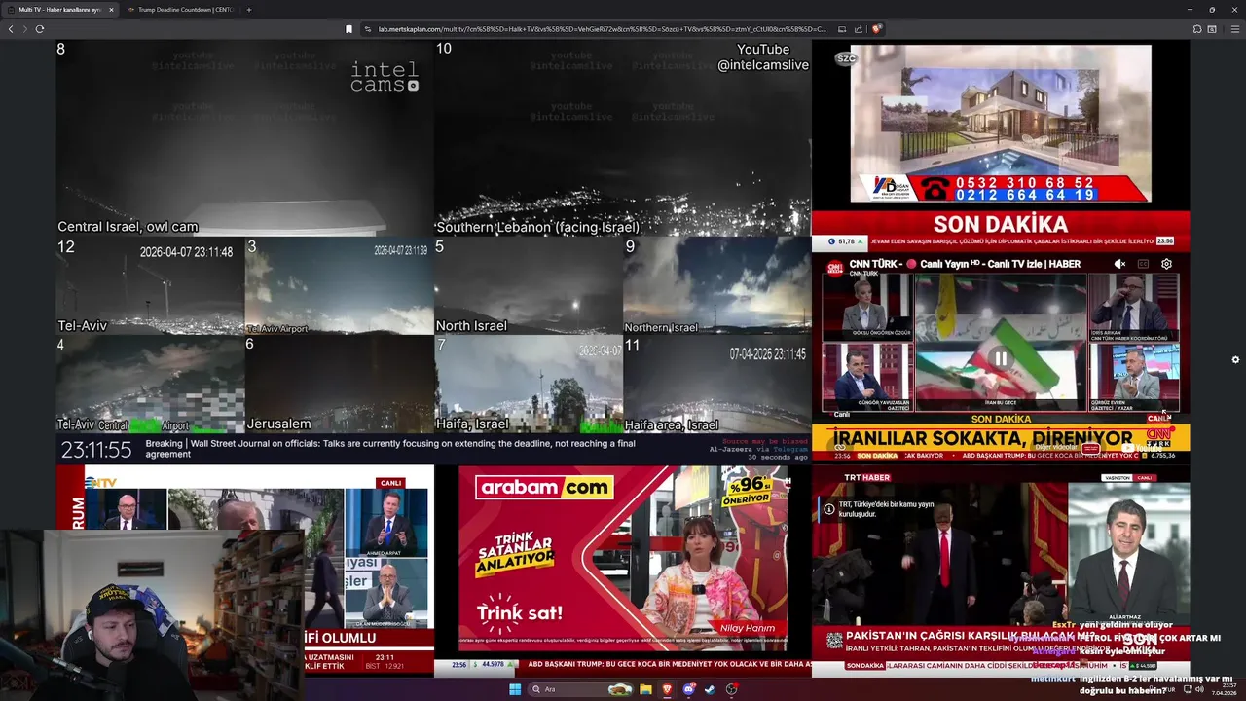Image resolution: width=1246 pixels, height=701 pixels.
Task: Open OBS Studio from the taskbar
Action: pos(731,689)
